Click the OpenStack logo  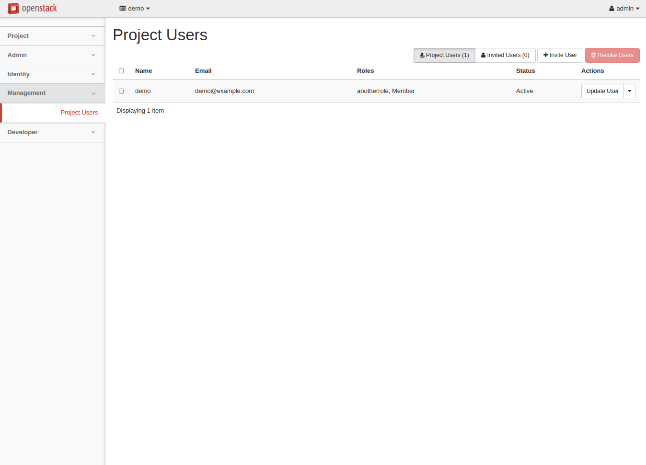[32, 9]
